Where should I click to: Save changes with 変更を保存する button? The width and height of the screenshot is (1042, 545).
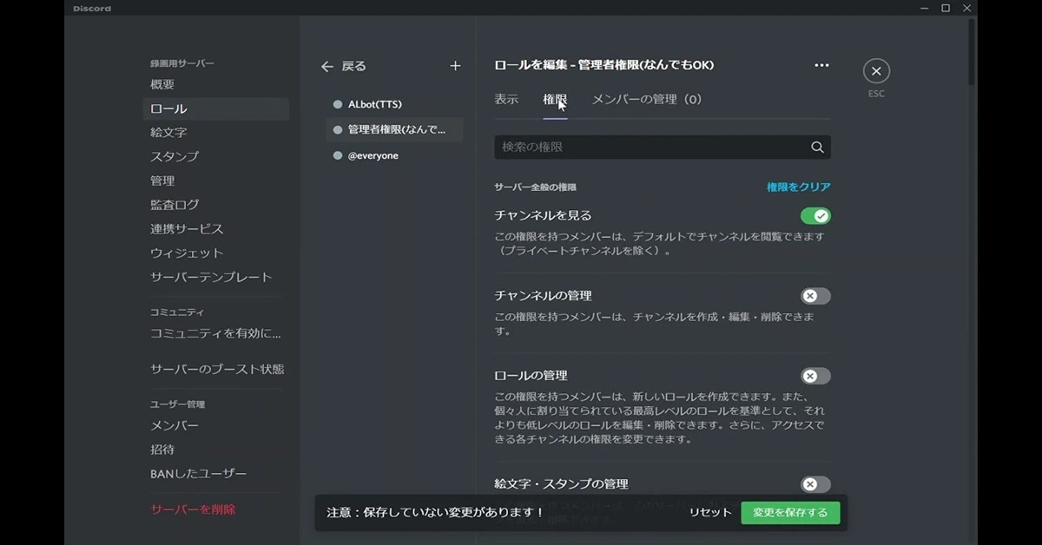(788, 513)
